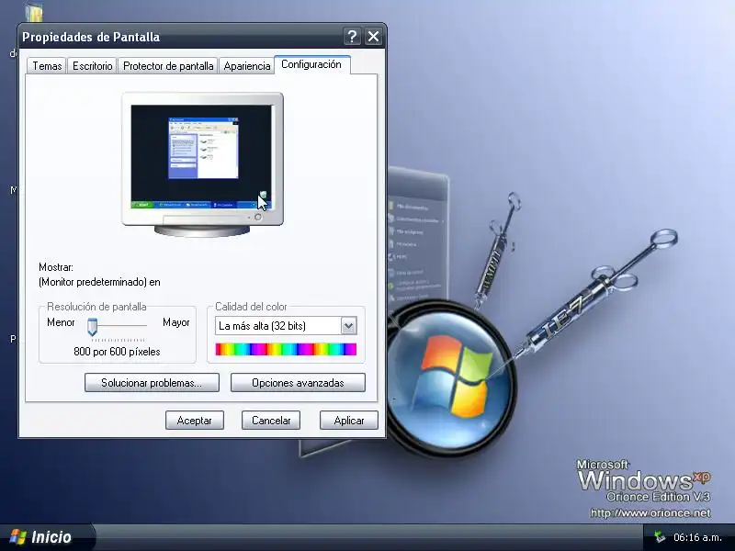Click the monitor preview image
Image resolution: width=735 pixels, height=551 pixels.
coord(202,164)
